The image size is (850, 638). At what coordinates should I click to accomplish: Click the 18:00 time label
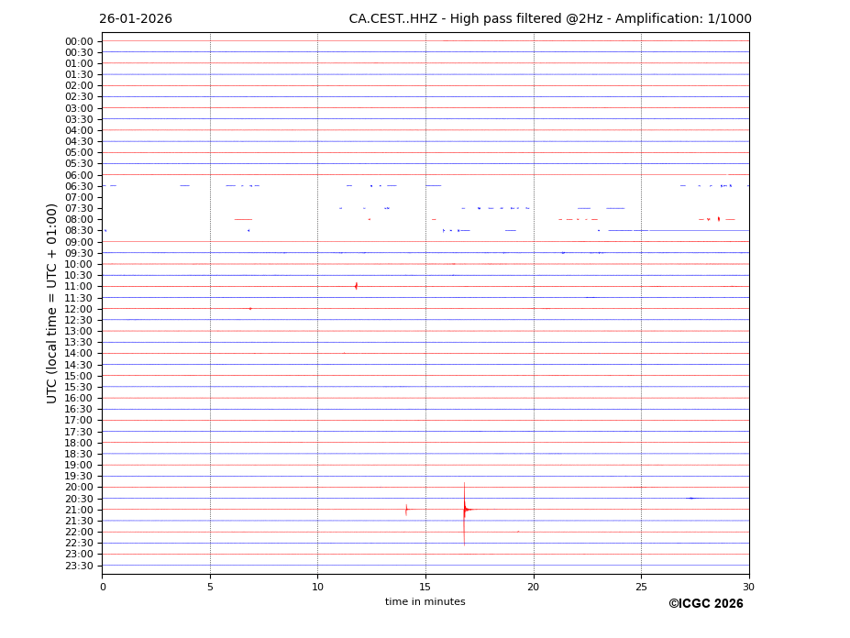pos(79,443)
